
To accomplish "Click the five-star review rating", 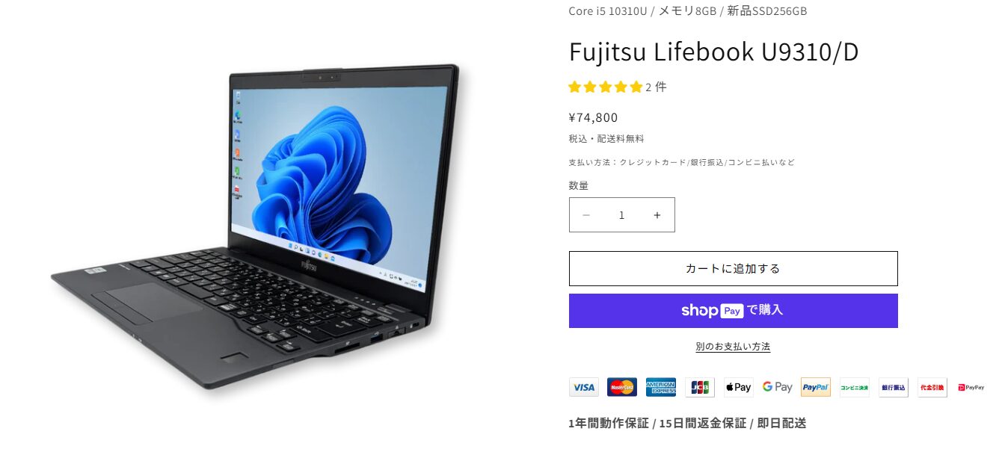I will click(606, 87).
